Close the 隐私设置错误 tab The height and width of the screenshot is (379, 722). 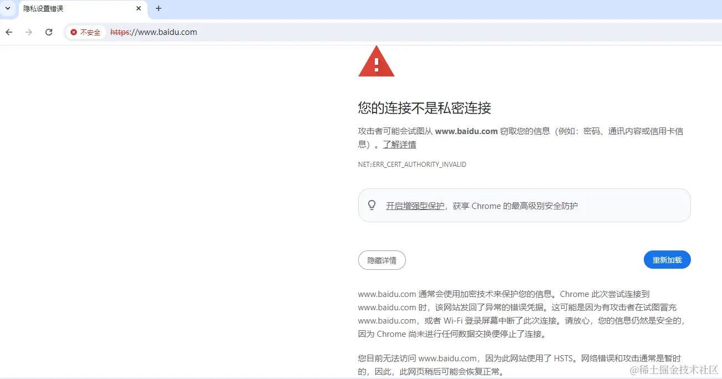pos(139,9)
